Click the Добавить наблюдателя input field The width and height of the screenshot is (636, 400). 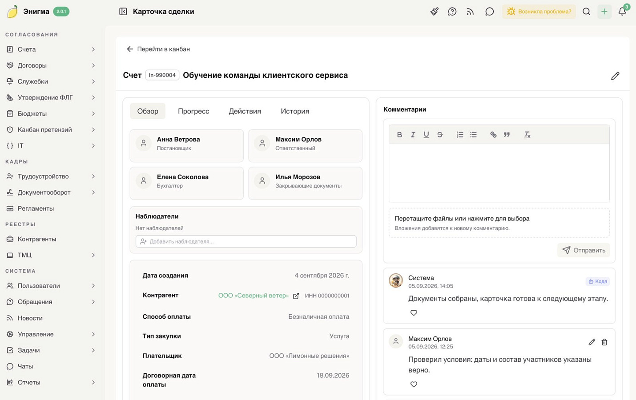pyautogui.click(x=246, y=241)
